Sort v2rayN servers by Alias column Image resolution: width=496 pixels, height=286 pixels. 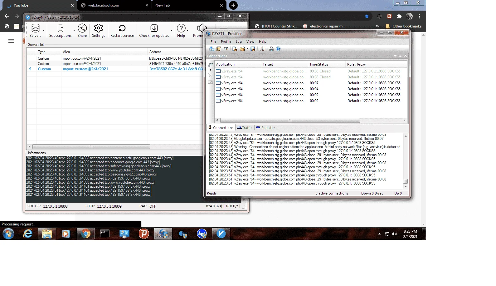104,52
